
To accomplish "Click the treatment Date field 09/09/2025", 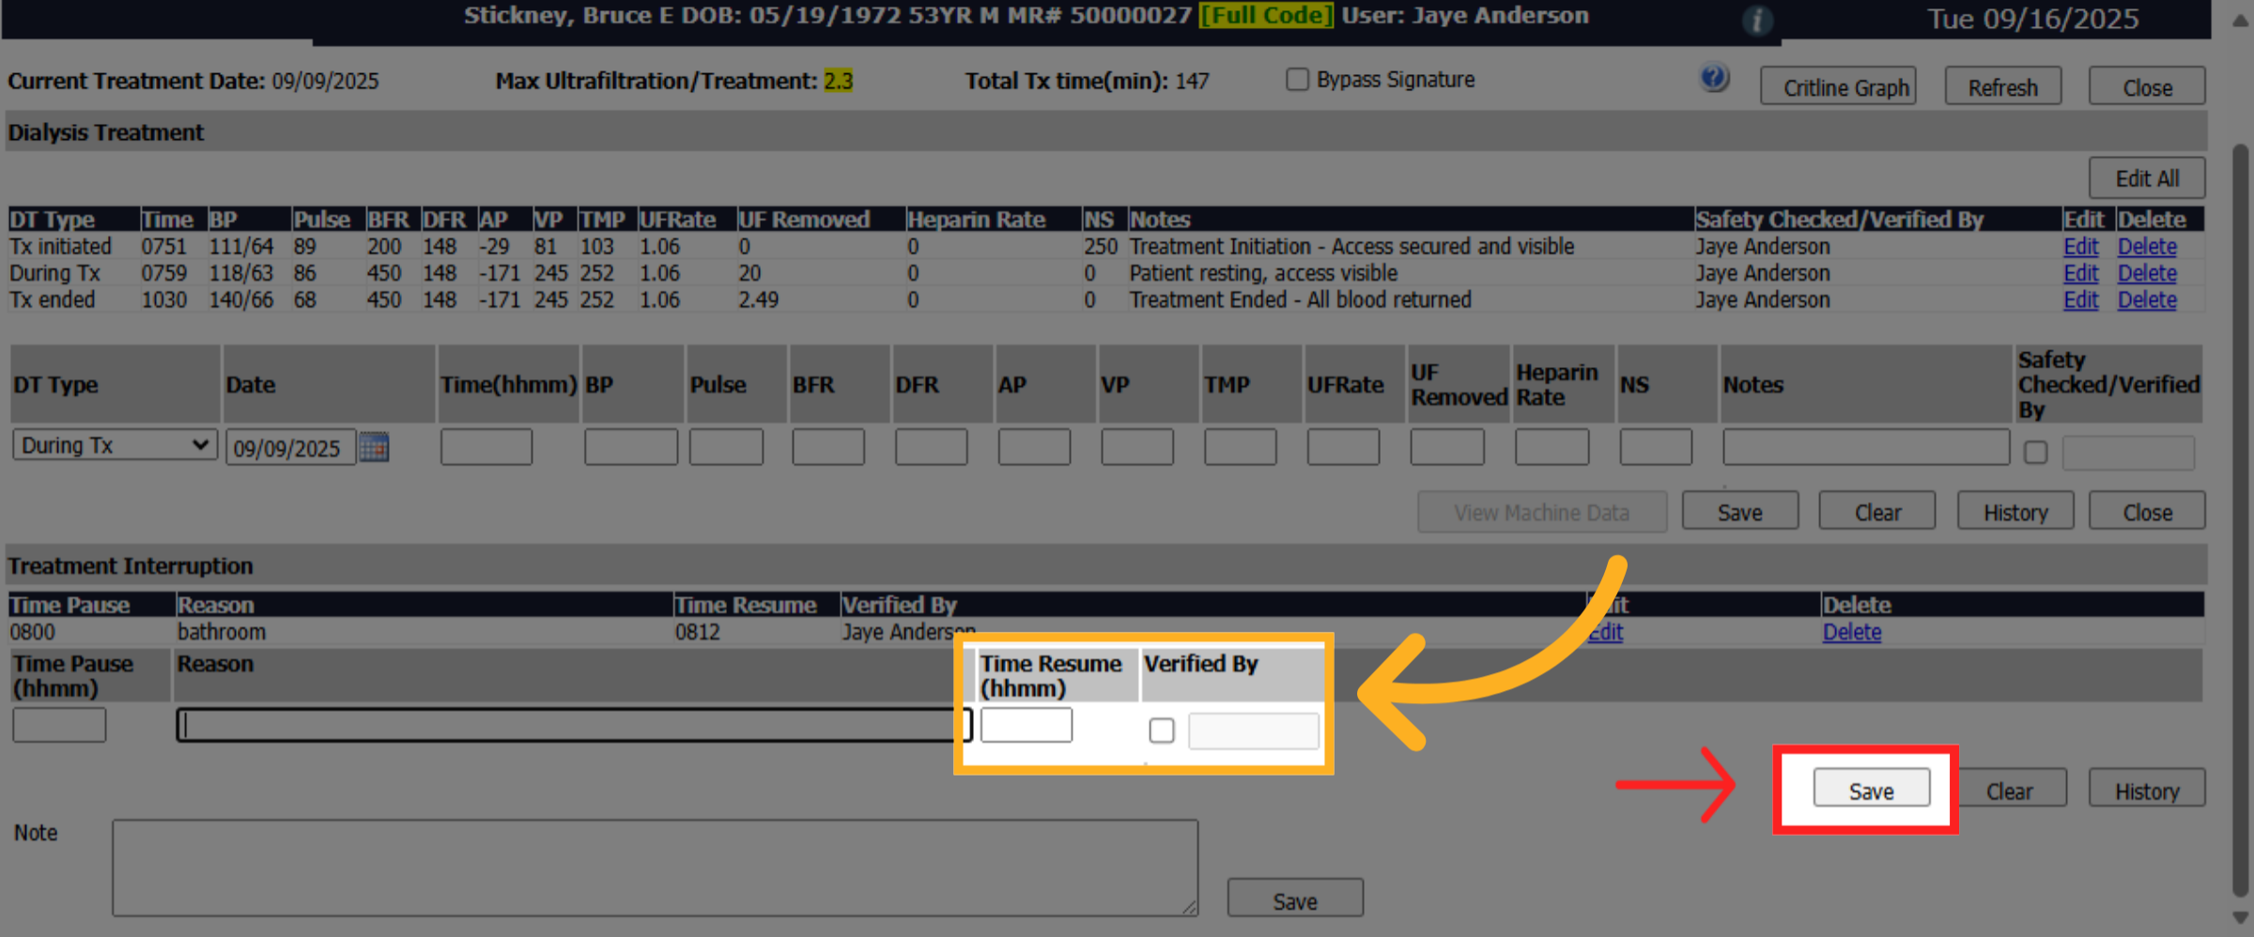I will coord(290,447).
